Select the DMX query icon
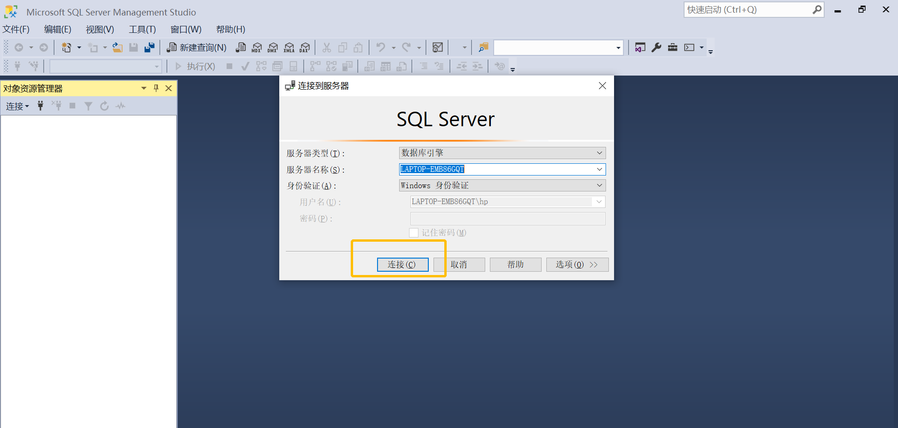898x428 pixels. point(273,47)
